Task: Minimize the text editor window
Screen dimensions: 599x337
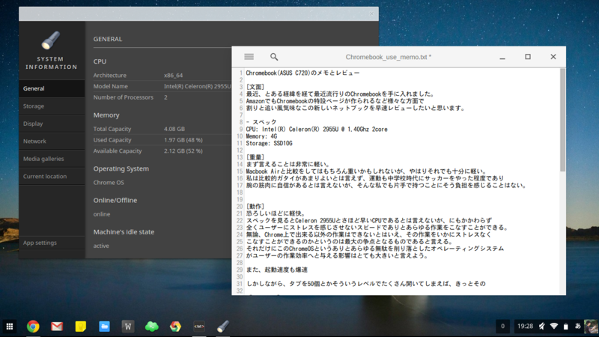Action: (502, 57)
